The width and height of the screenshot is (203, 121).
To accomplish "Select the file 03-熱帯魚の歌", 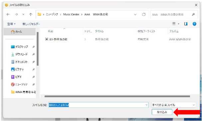I will pos(58,39).
